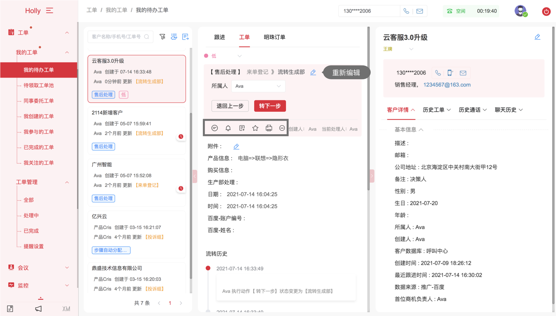Click the envelope icon beside top phone number

click(x=419, y=11)
